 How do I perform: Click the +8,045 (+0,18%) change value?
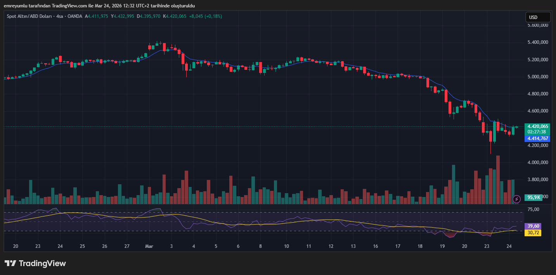click(206, 16)
